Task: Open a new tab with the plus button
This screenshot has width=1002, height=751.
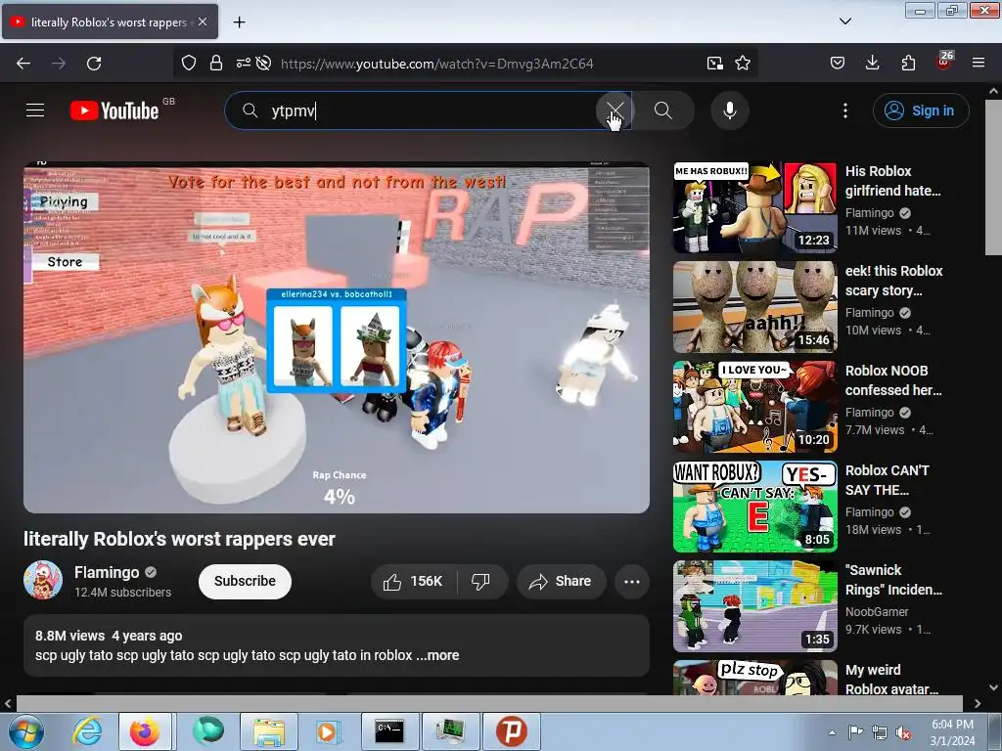Action: coord(239,22)
